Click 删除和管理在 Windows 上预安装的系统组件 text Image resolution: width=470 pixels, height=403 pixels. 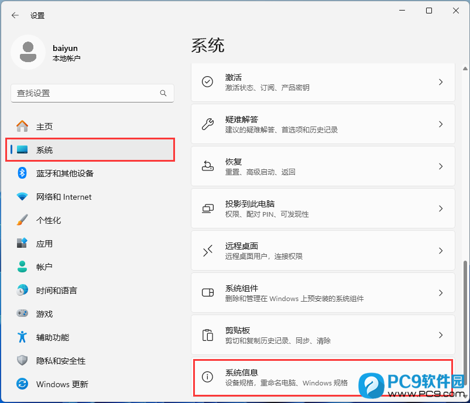[x=294, y=299]
